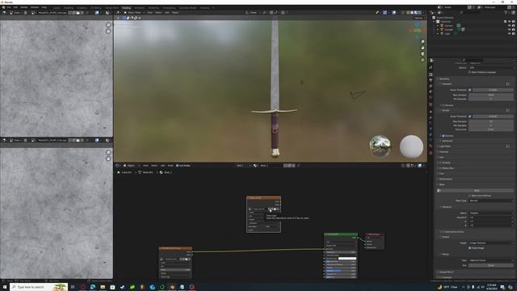The height and width of the screenshot is (291, 517).
Task: Expand the Performance panel
Action: tap(446, 179)
